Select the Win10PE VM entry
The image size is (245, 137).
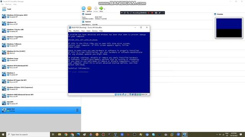41,103
